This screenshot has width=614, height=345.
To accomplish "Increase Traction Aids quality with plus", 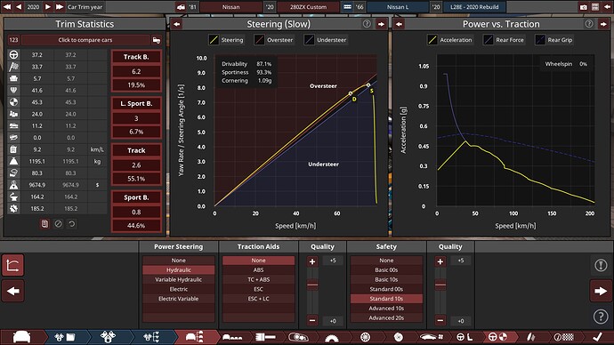I will click(312, 261).
